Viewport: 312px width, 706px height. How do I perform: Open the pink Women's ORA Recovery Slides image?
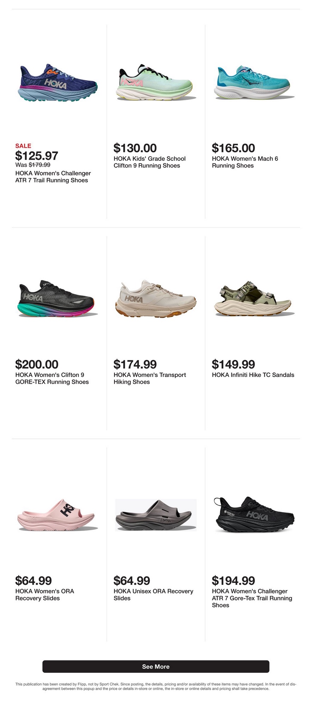point(57,515)
